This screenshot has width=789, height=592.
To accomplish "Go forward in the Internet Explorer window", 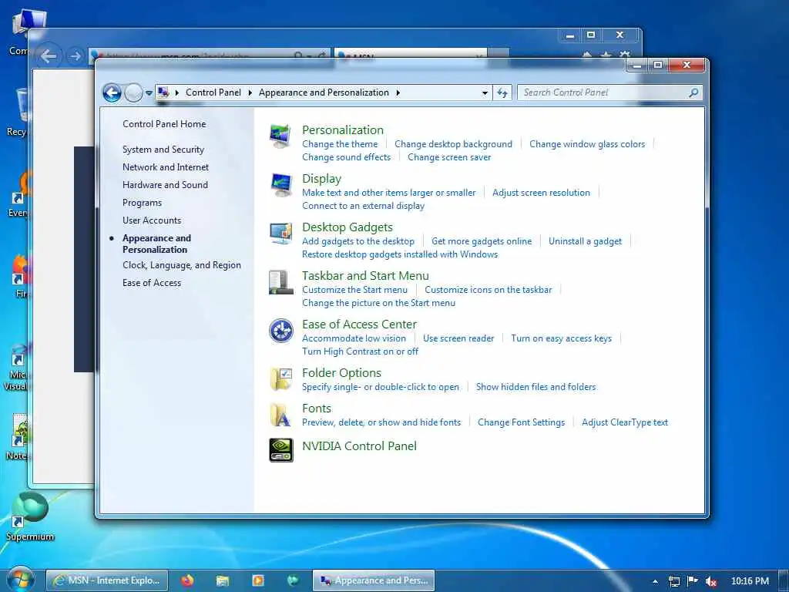I will [x=76, y=55].
